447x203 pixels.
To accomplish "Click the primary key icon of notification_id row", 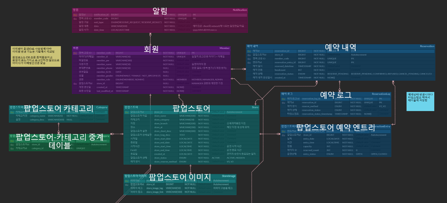I will click(x=75, y=15).
